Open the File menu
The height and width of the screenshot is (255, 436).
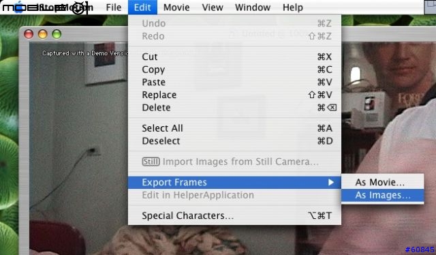point(114,7)
